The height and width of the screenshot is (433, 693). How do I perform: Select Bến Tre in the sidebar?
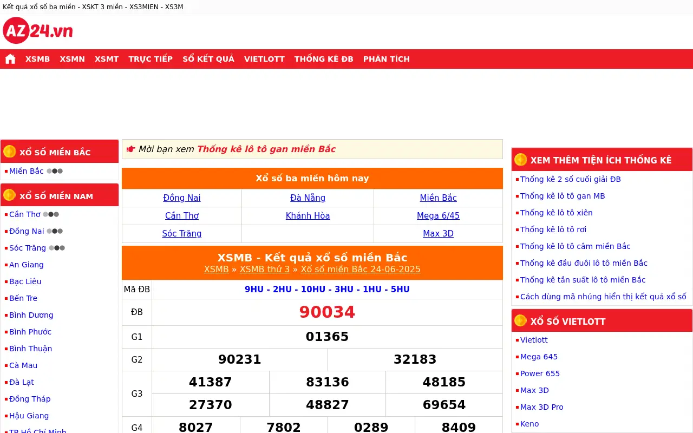[23, 298]
